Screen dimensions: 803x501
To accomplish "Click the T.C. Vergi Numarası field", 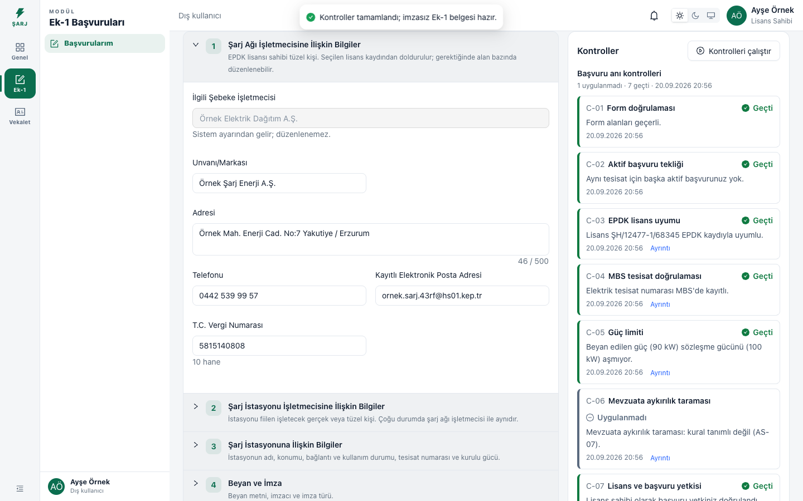I will (279, 346).
